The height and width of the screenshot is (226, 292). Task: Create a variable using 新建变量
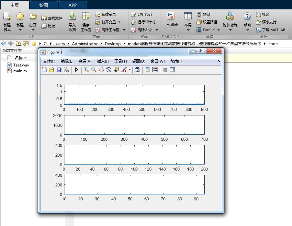pyautogui.click(x=106, y=14)
